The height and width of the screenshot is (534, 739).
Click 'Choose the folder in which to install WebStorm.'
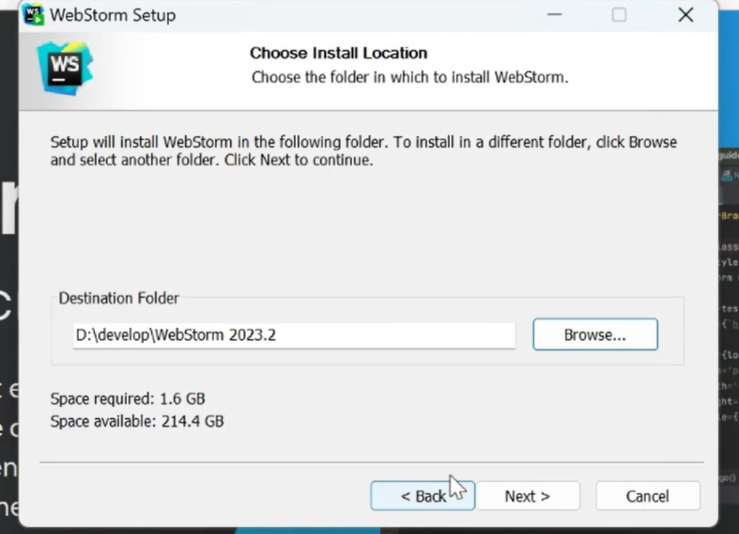pos(410,77)
